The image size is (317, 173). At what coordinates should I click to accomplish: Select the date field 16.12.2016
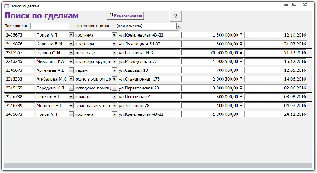pos(275,62)
